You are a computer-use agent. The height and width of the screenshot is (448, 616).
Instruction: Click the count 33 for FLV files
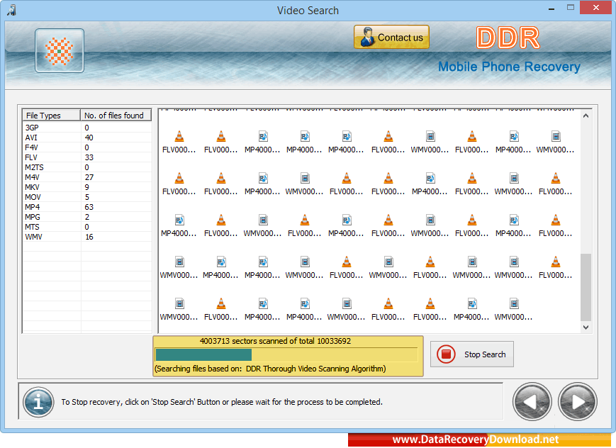tap(89, 157)
